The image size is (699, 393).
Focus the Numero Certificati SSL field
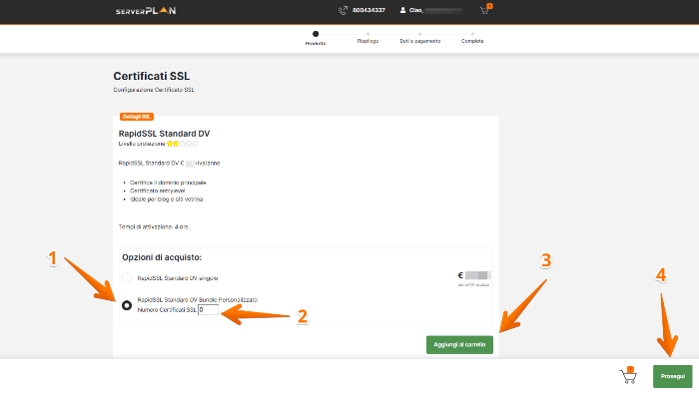pyautogui.click(x=208, y=310)
